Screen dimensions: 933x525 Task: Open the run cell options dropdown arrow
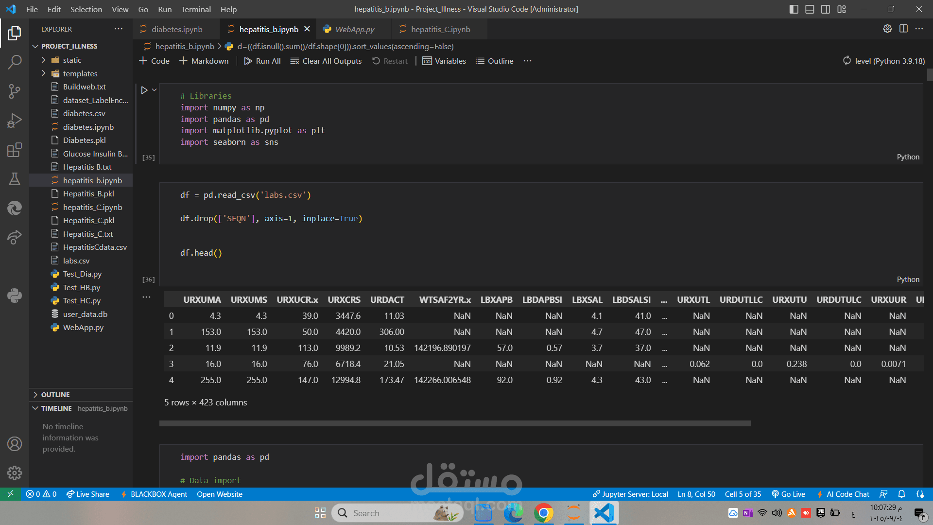click(155, 90)
